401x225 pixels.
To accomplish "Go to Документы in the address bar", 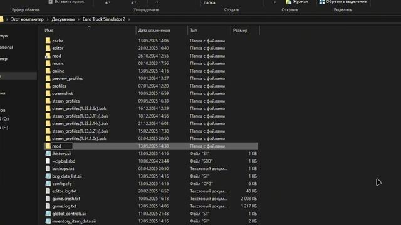I will click(x=63, y=19).
